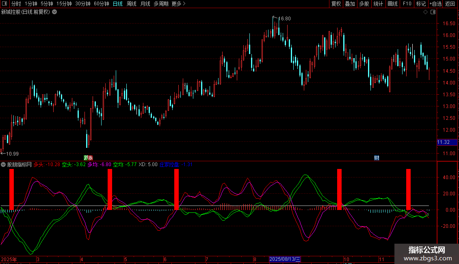Click the 涨 event marker on chart

click(x=91, y=158)
